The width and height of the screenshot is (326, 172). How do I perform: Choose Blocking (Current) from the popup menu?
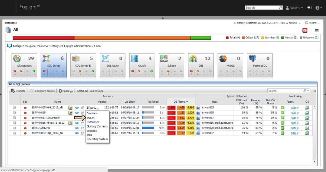[97, 126]
